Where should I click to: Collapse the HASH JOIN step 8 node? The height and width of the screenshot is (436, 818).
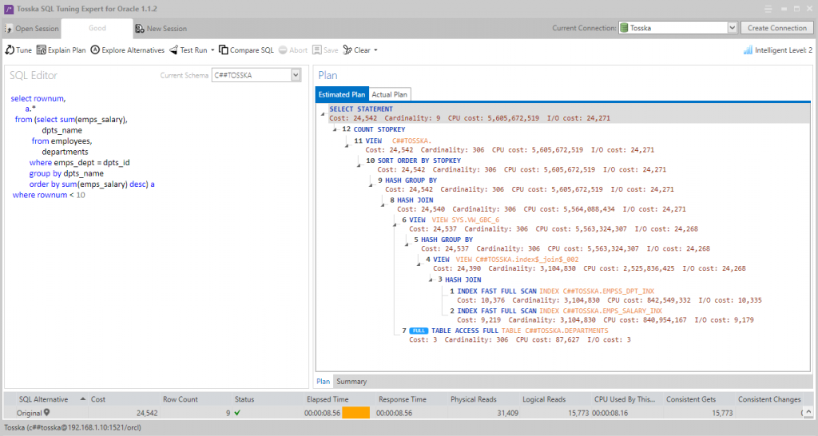[383, 204]
